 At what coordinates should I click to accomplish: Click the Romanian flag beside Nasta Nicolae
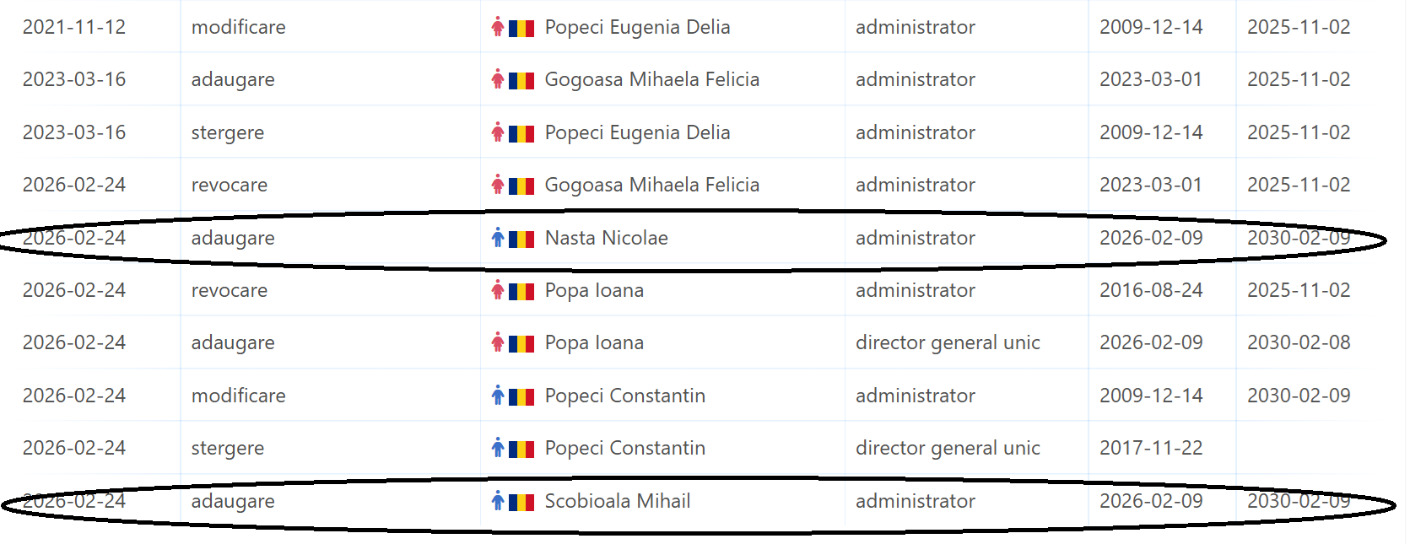click(x=521, y=239)
